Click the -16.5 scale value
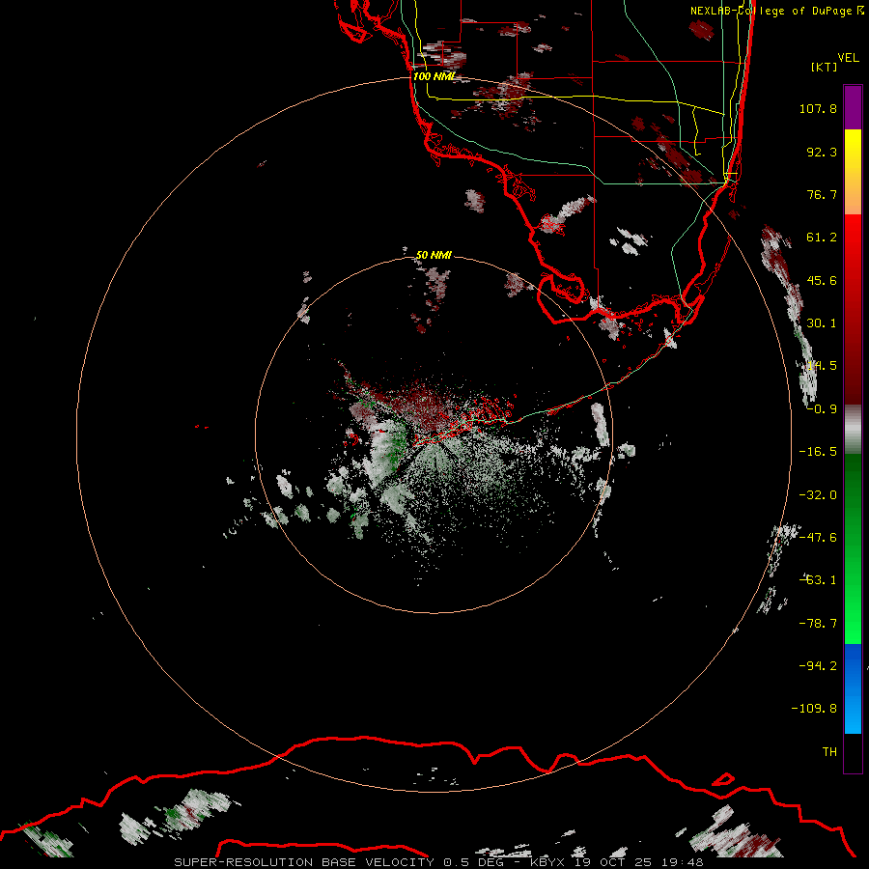Screen dimensions: 869x869 [818, 452]
